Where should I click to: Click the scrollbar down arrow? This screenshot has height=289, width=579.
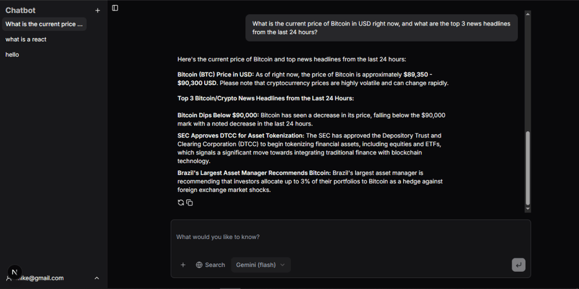(528, 209)
